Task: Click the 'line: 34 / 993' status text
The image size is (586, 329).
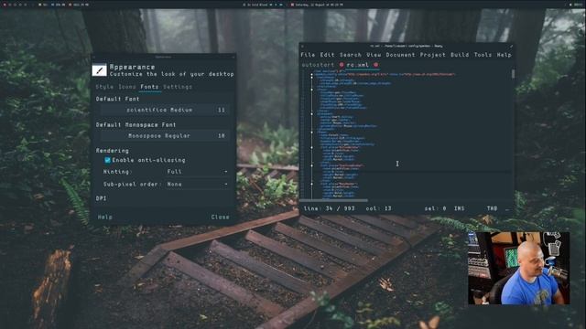Action: tap(330, 208)
